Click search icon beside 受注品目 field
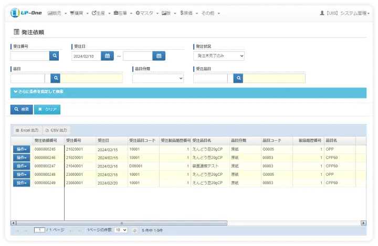 click(238, 78)
